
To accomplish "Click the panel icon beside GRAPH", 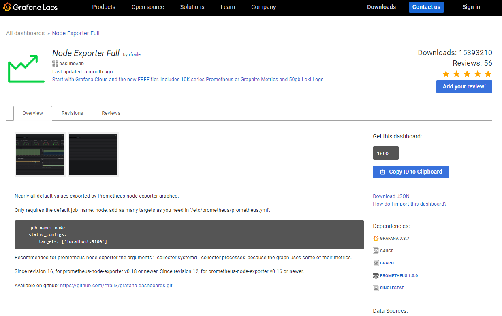I will [376, 263].
